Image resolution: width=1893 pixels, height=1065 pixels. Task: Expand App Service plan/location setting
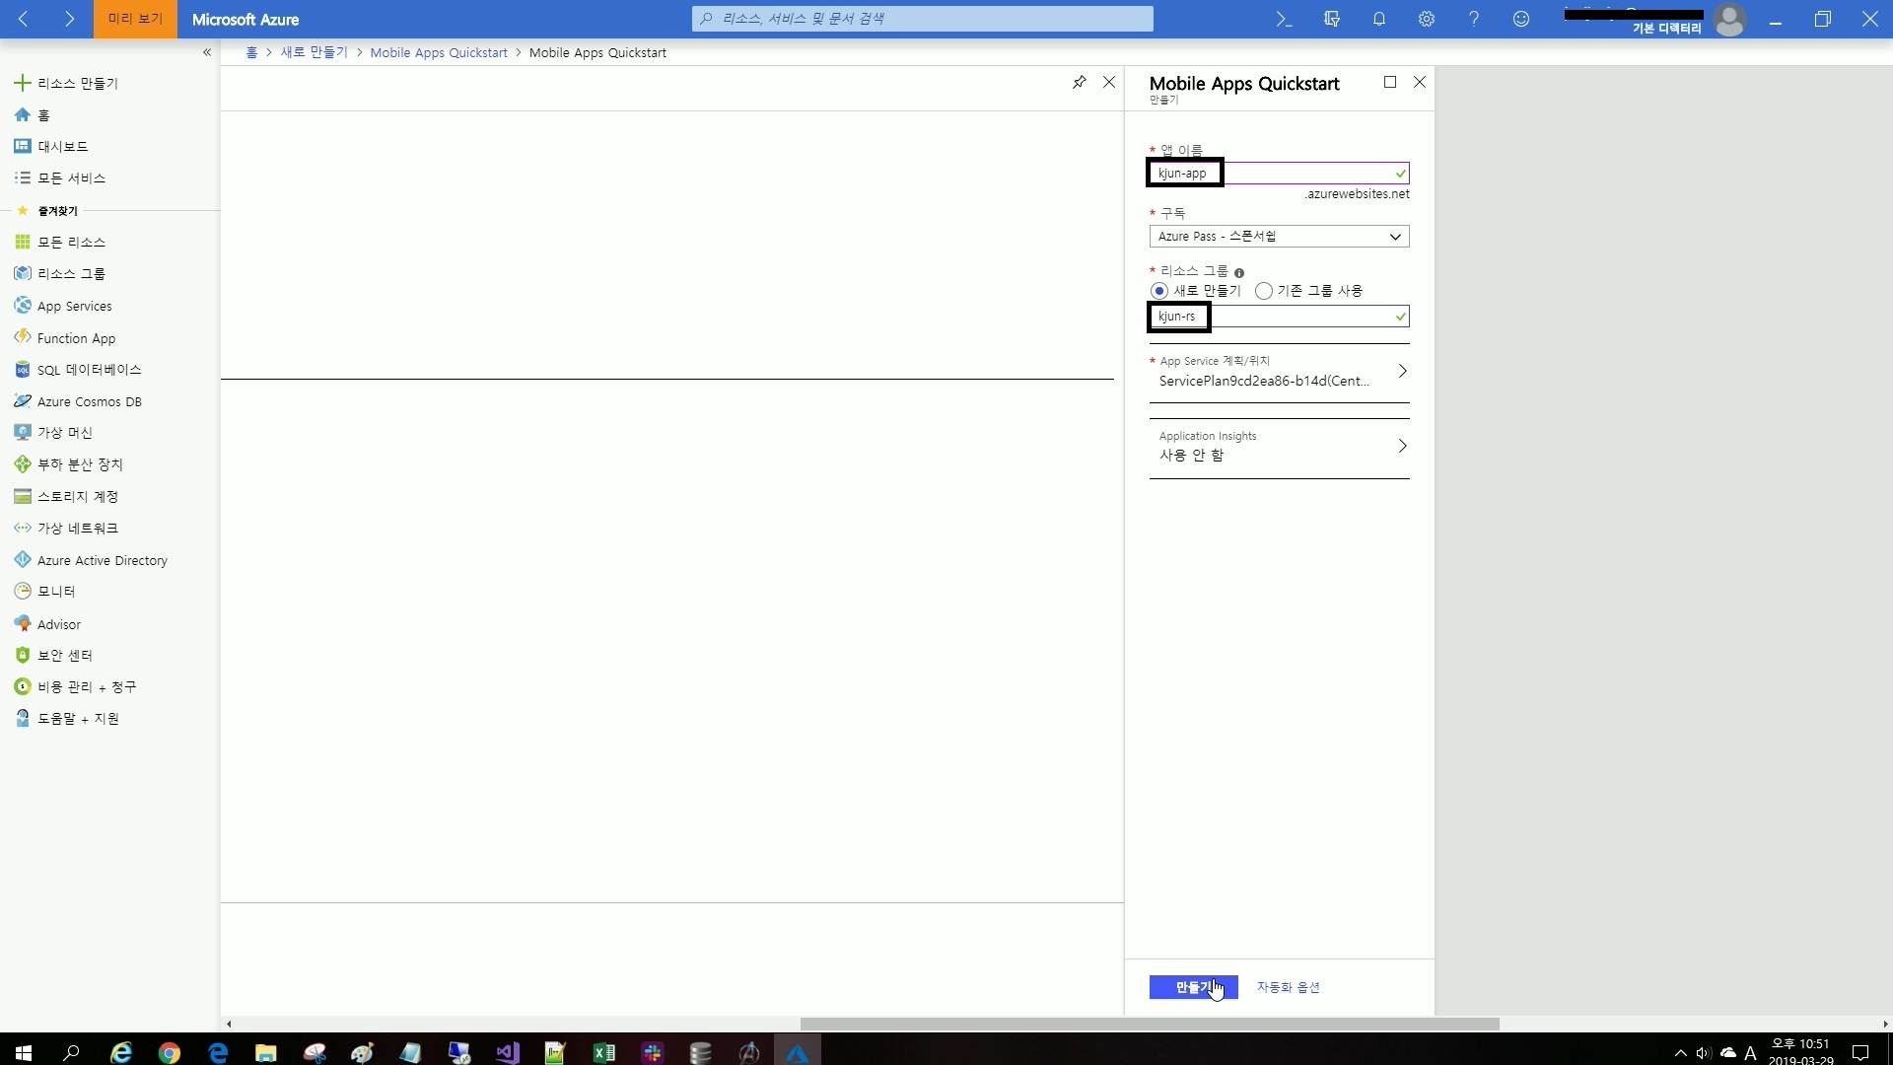point(1279,372)
